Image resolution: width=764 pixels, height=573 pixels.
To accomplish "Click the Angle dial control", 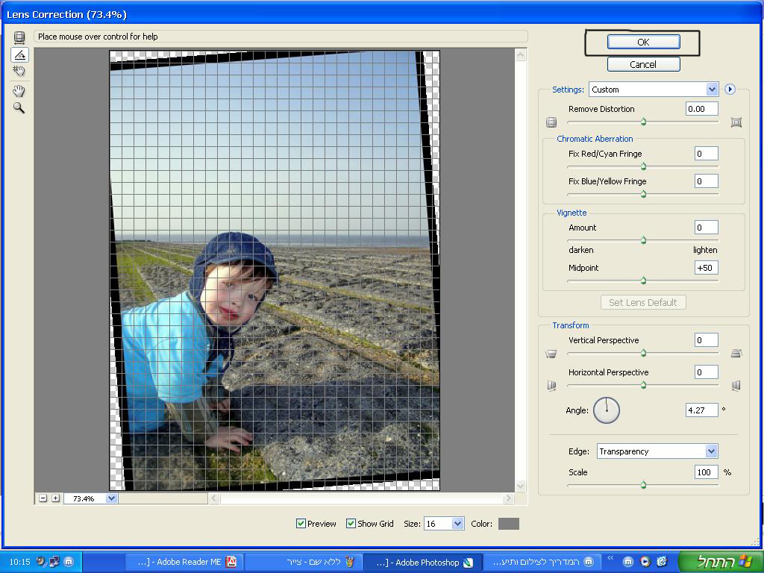I will pos(607,410).
